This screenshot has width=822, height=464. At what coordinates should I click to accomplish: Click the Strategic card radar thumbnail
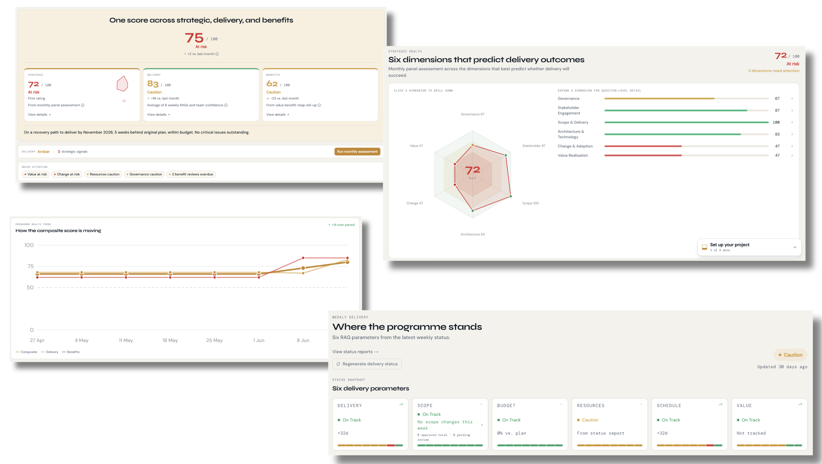122,84
